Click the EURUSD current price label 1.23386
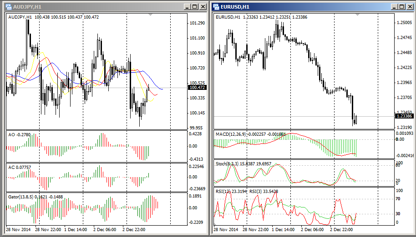Image resolution: width=416 pixels, height=237 pixels. click(404, 116)
